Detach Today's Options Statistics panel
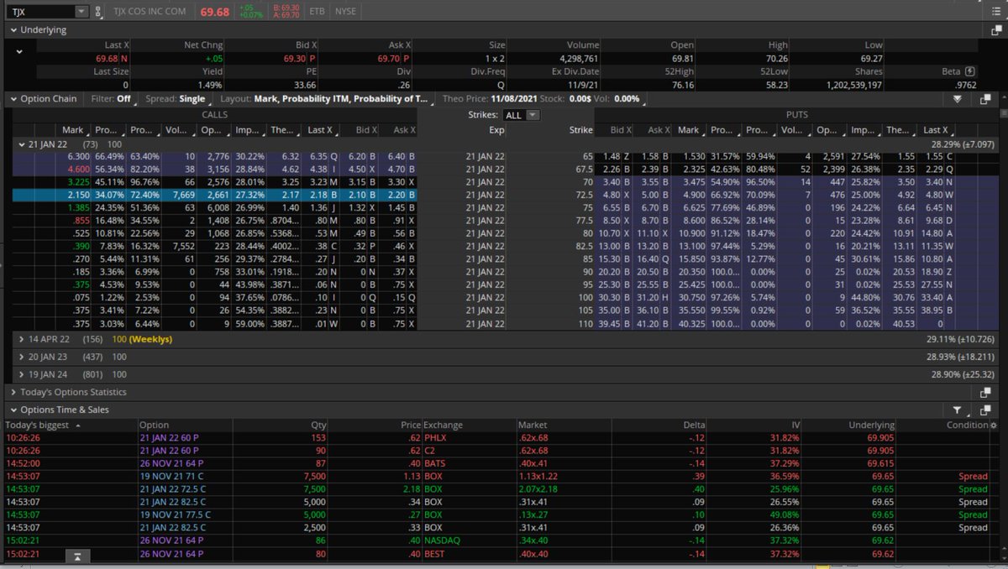Viewport: 1008px width, 569px height. [986, 392]
